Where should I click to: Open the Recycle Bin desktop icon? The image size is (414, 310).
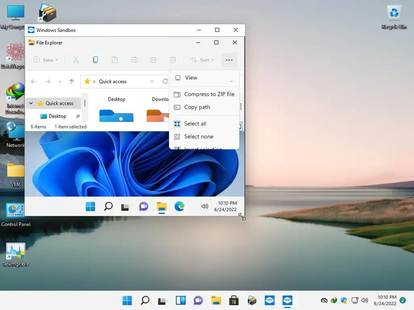394,17
